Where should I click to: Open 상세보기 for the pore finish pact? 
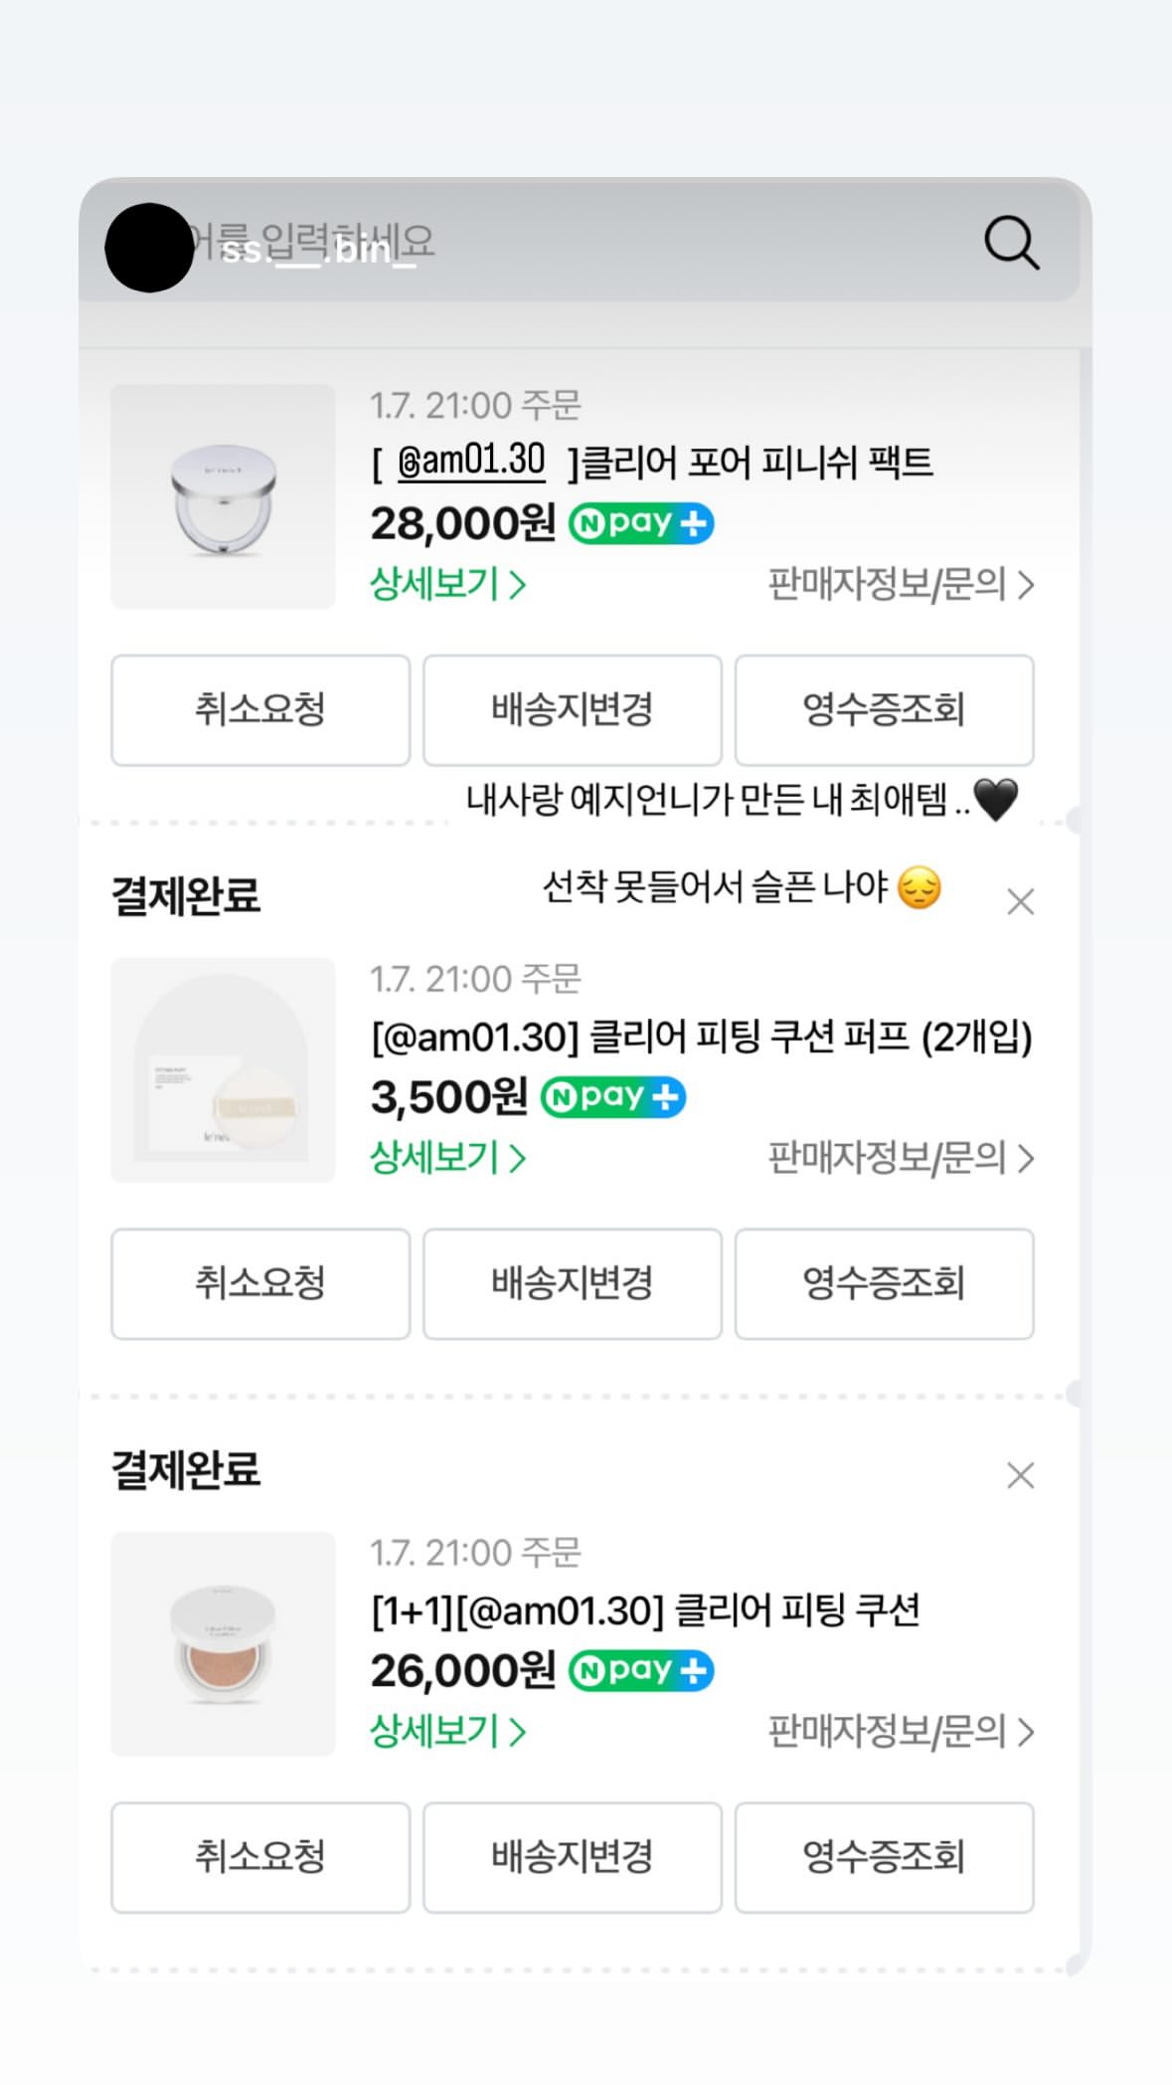click(447, 584)
